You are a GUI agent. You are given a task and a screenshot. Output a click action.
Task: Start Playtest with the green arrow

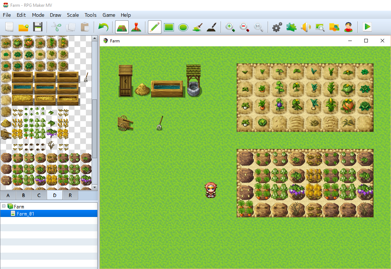[x=367, y=27]
